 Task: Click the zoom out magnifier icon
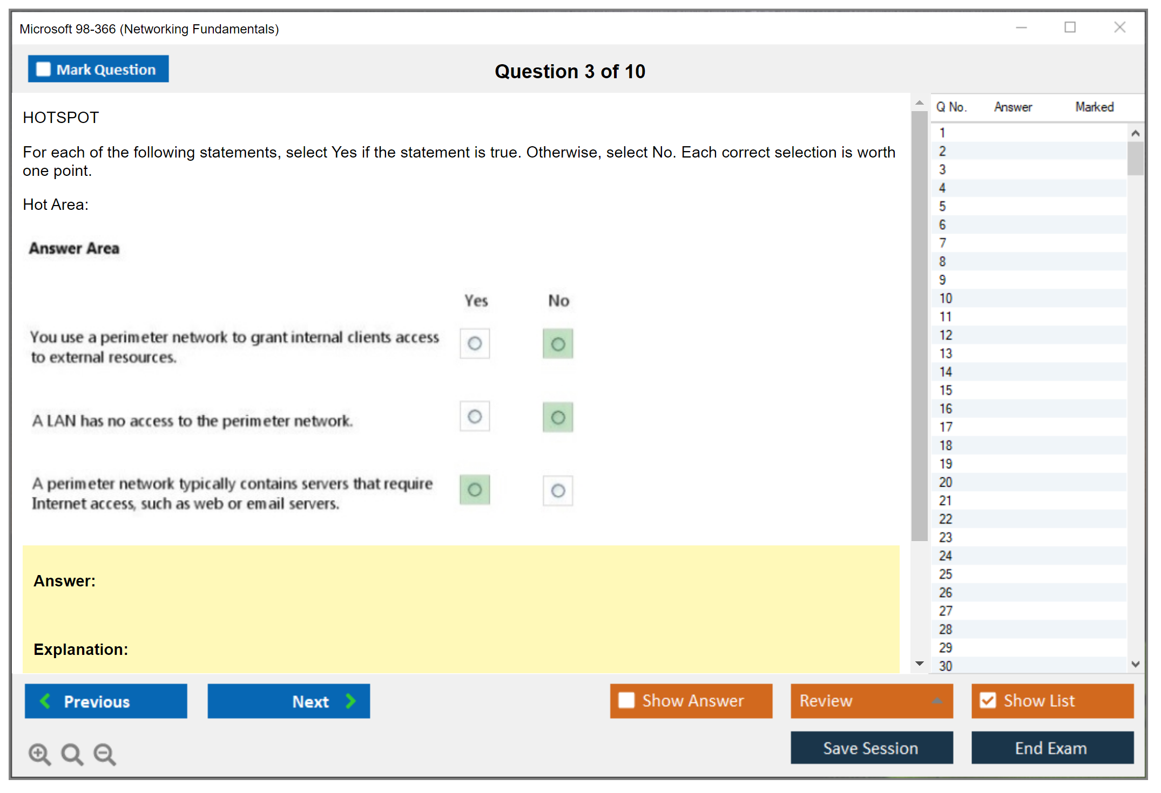click(104, 753)
